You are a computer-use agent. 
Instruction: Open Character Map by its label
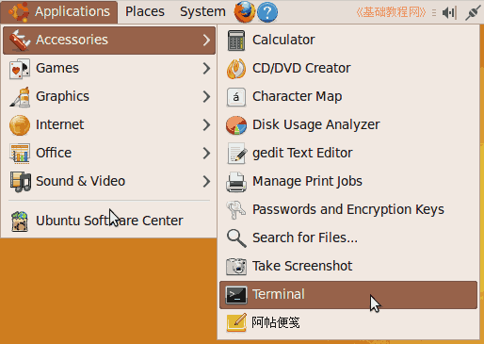point(297,96)
